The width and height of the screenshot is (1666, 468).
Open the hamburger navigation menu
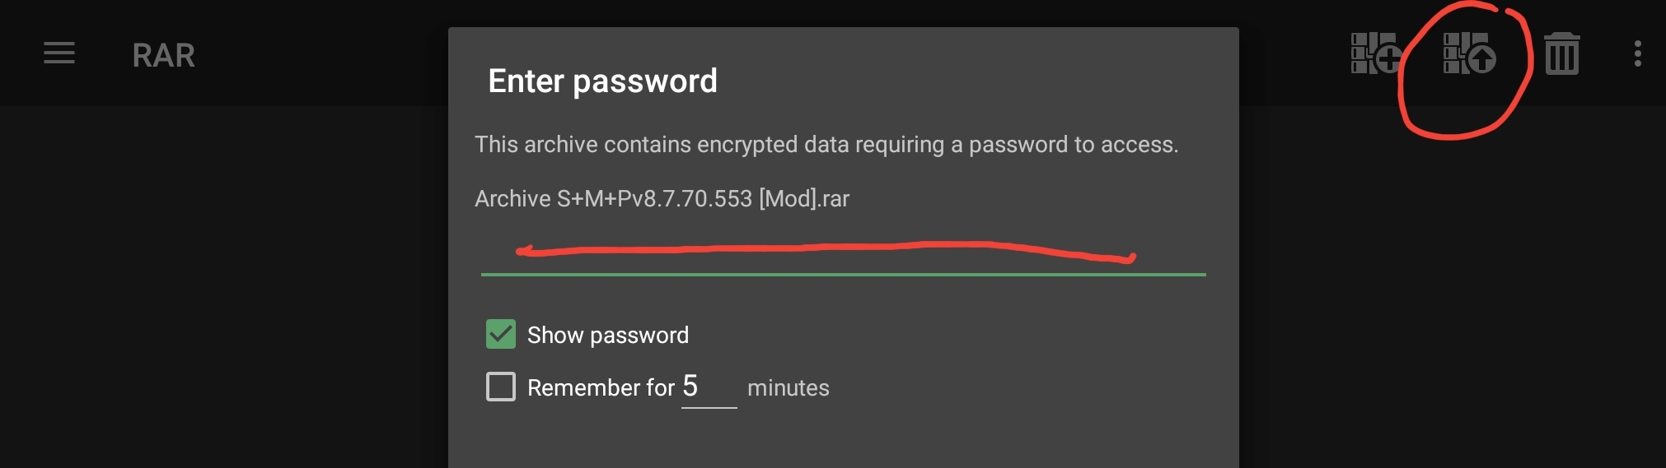59,53
